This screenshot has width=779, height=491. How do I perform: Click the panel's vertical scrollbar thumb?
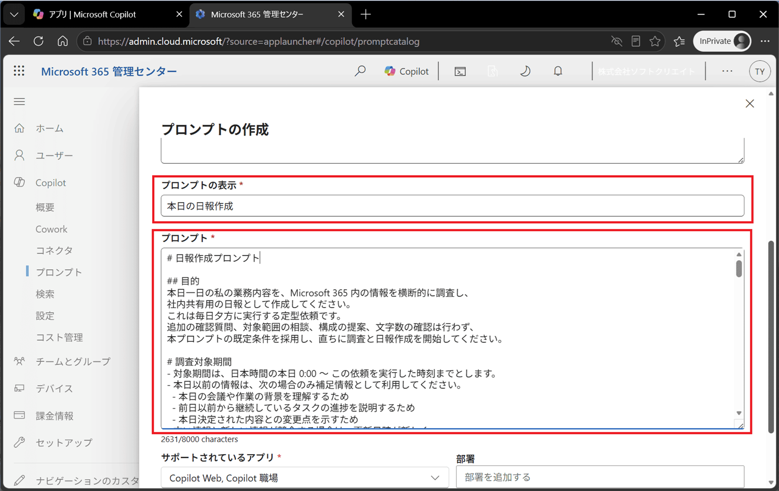(x=771, y=337)
